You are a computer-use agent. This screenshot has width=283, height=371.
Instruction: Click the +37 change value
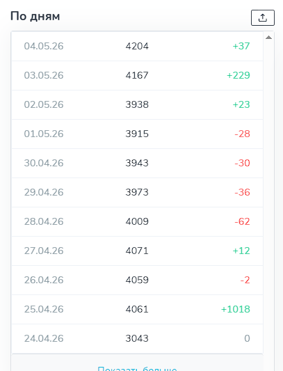click(x=241, y=46)
